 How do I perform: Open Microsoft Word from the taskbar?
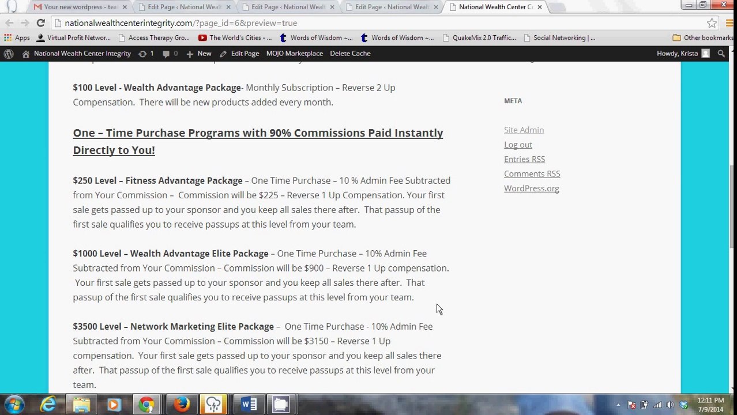click(x=249, y=405)
